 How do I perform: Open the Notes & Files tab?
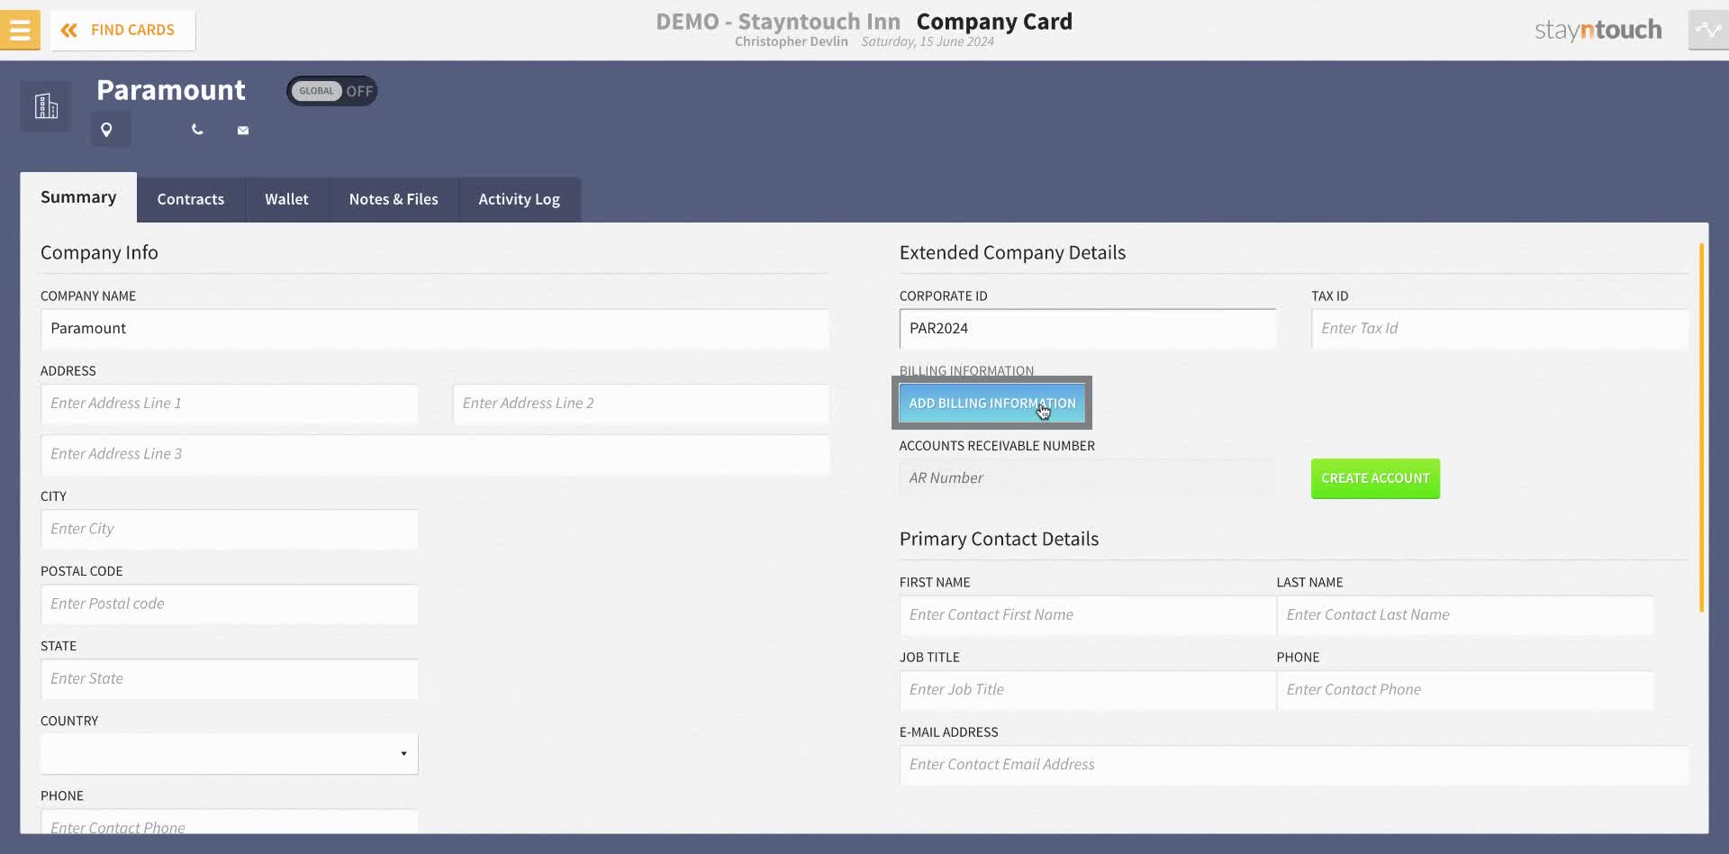pyautogui.click(x=394, y=199)
